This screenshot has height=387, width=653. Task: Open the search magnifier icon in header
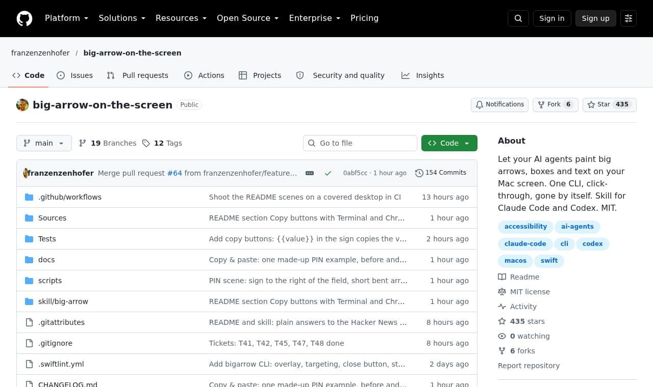pyautogui.click(x=518, y=18)
